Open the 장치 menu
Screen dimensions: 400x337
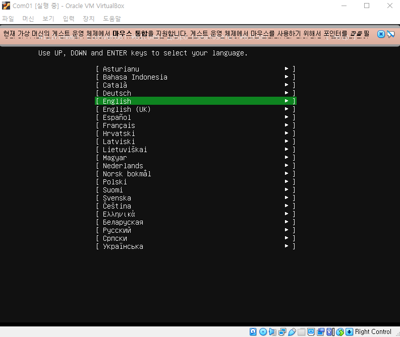click(88, 19)
